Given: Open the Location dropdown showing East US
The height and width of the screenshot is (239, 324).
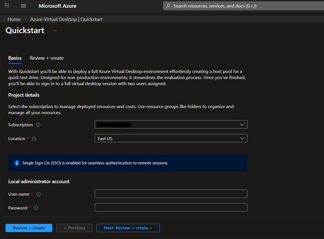Looking at the screenshot, I should (171, 138).
